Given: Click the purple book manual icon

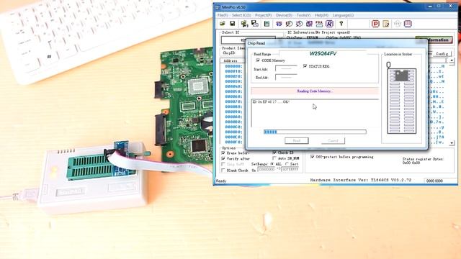Looking at the screenshot, I should (x=408, y=24).
